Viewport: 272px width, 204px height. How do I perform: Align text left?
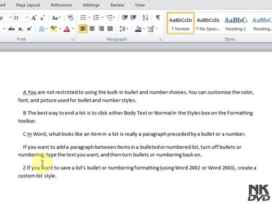[x=83, y=29]
